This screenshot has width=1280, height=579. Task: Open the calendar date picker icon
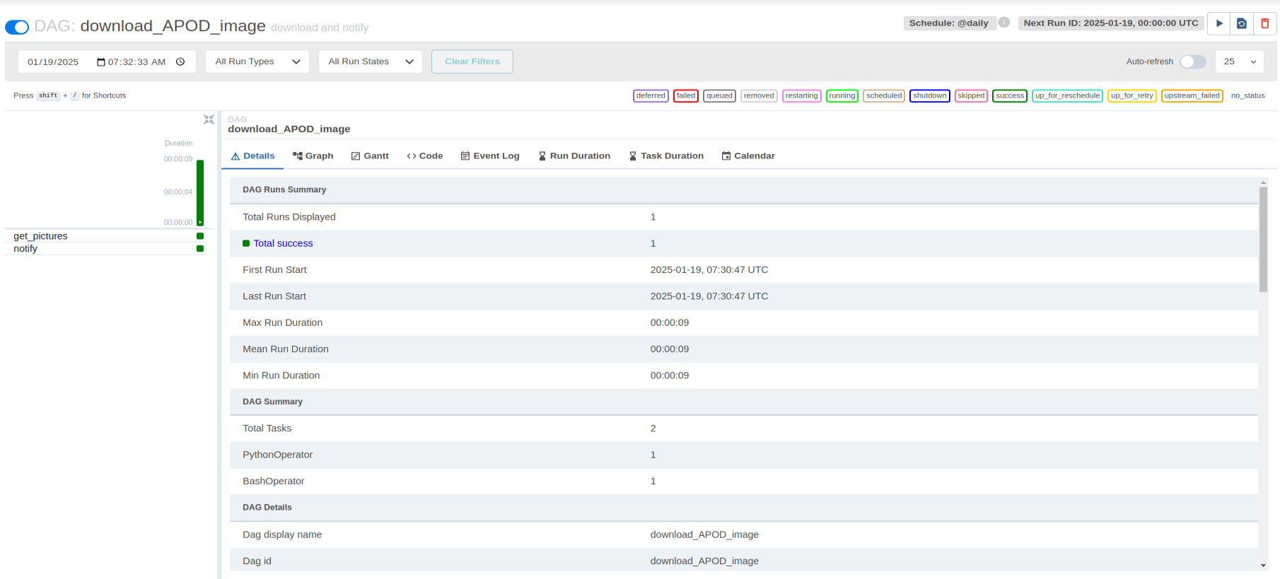(101, 62)
